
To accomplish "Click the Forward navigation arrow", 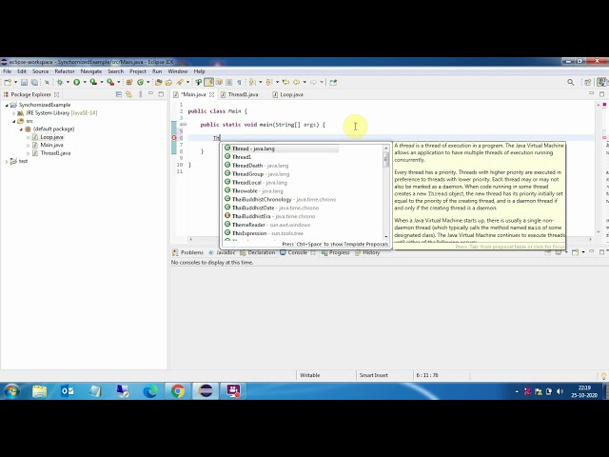I will [313, 82].
